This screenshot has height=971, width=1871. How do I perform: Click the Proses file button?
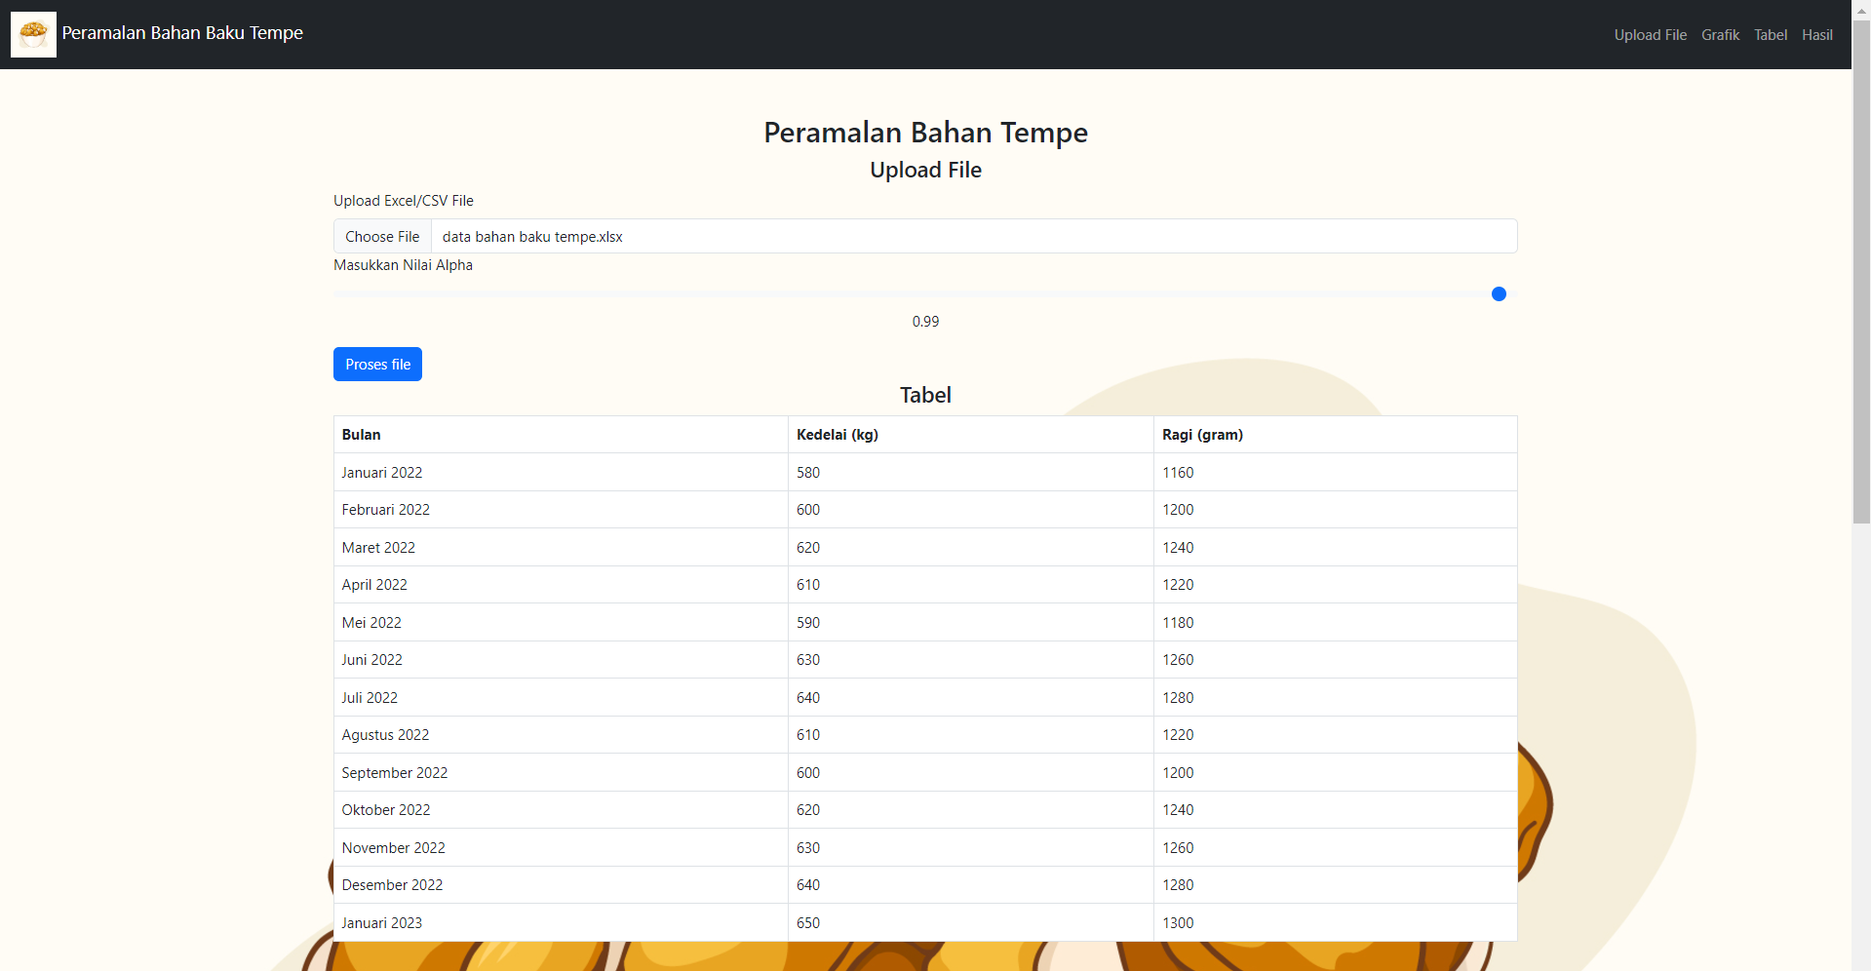(x=377, y=364)
